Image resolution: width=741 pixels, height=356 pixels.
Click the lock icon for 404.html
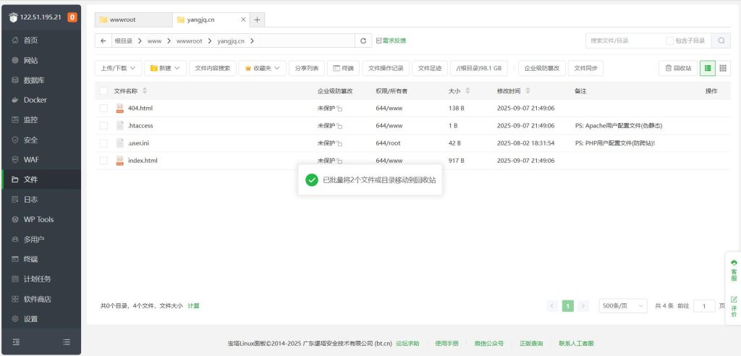339,109
